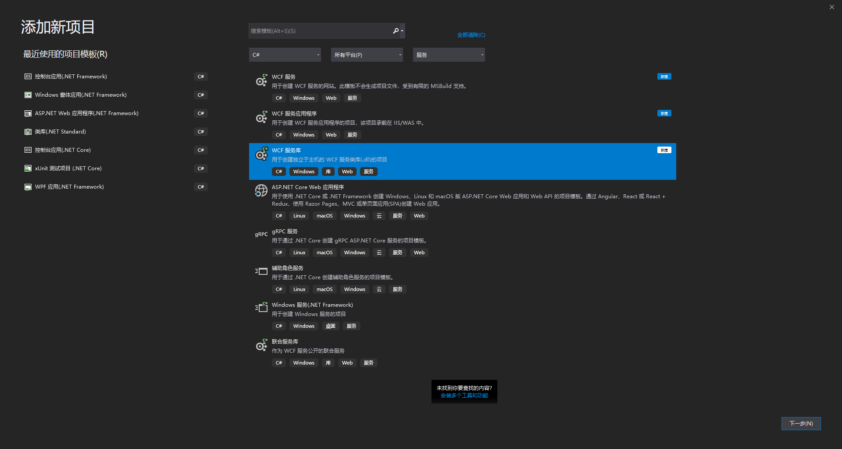Click the Windows 服务(.NET Framework) template icon
The image size is (842, 449).
[x=261, y=307]
